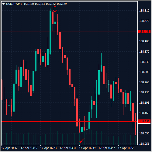Click the 17 Apr 2026 date label
The width and height of the screenshot is (152, 152).
tap(9, 148)
